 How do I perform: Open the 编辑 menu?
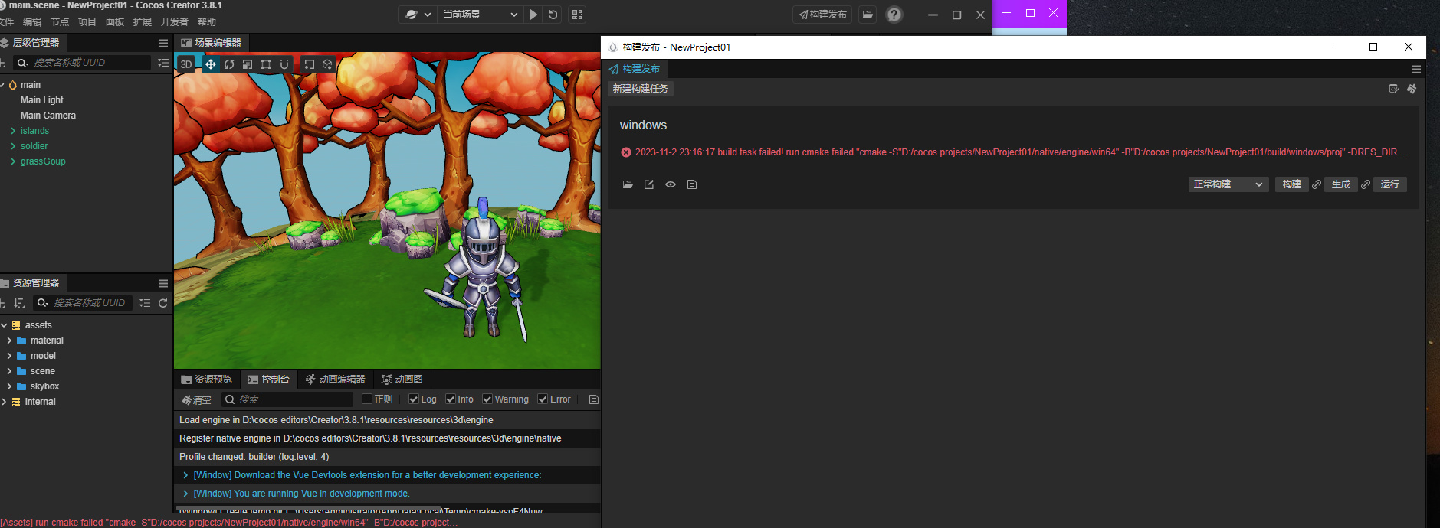tap(32, 22)
